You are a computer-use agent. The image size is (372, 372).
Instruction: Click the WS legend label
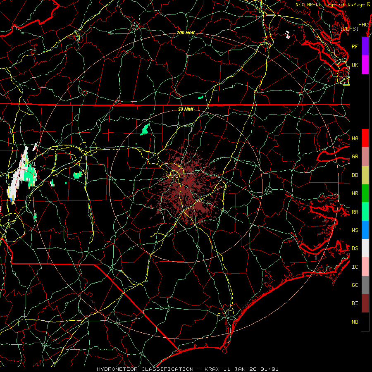coord(355,230)
